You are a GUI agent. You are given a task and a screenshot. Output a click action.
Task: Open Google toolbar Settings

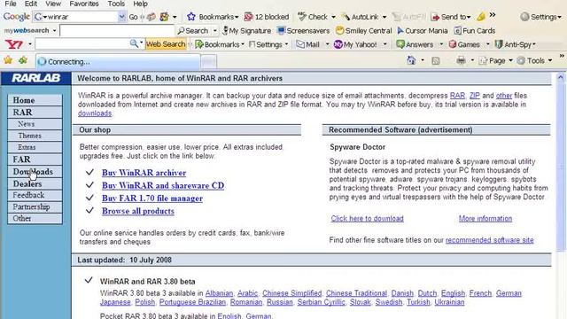click(540, 17)
